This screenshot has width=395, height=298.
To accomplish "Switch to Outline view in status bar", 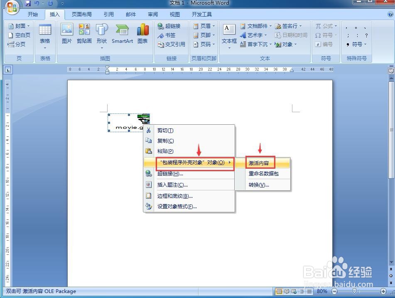I will [x=302, y=291].
